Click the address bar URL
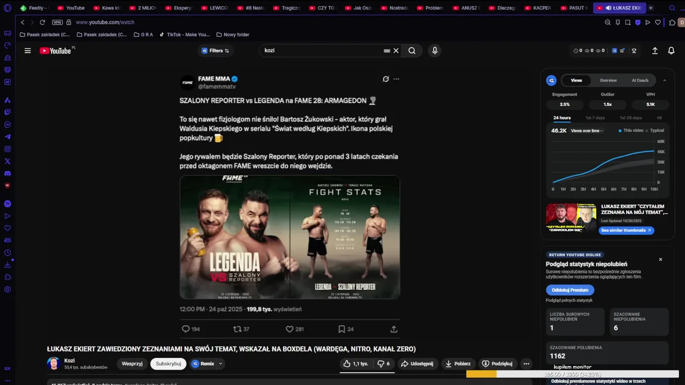Image resolution: width=685 pixels, height=385 pixels. (x=105, y=22)
